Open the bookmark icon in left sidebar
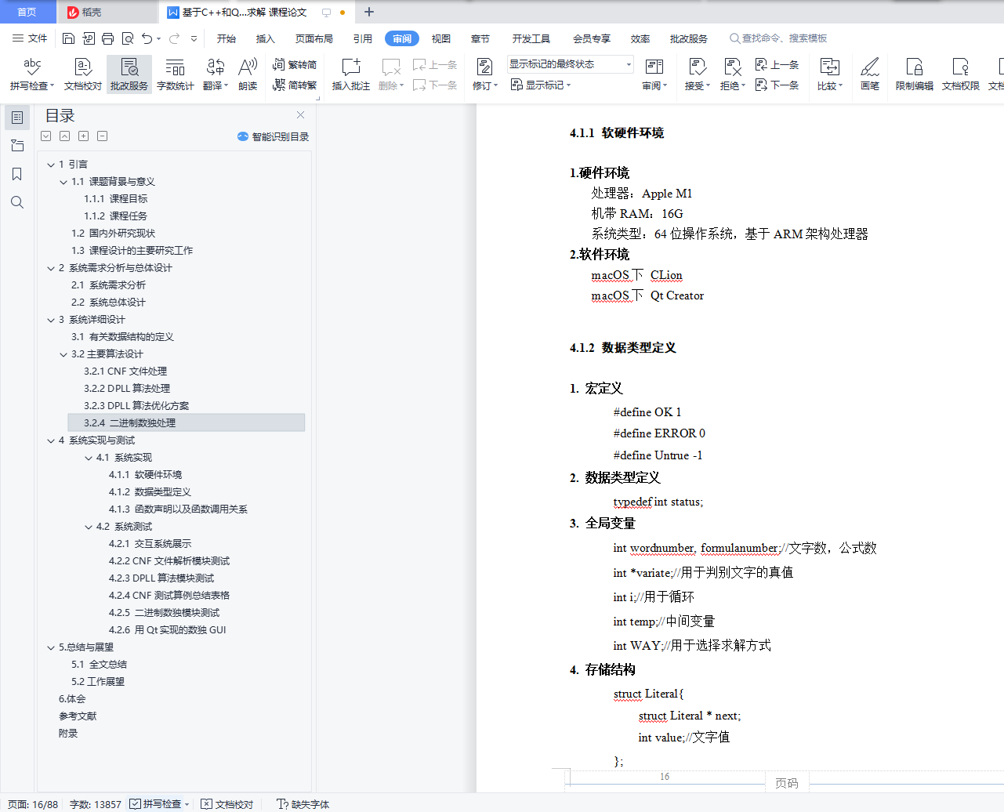 pyautogui.click(x=17, y=174)
